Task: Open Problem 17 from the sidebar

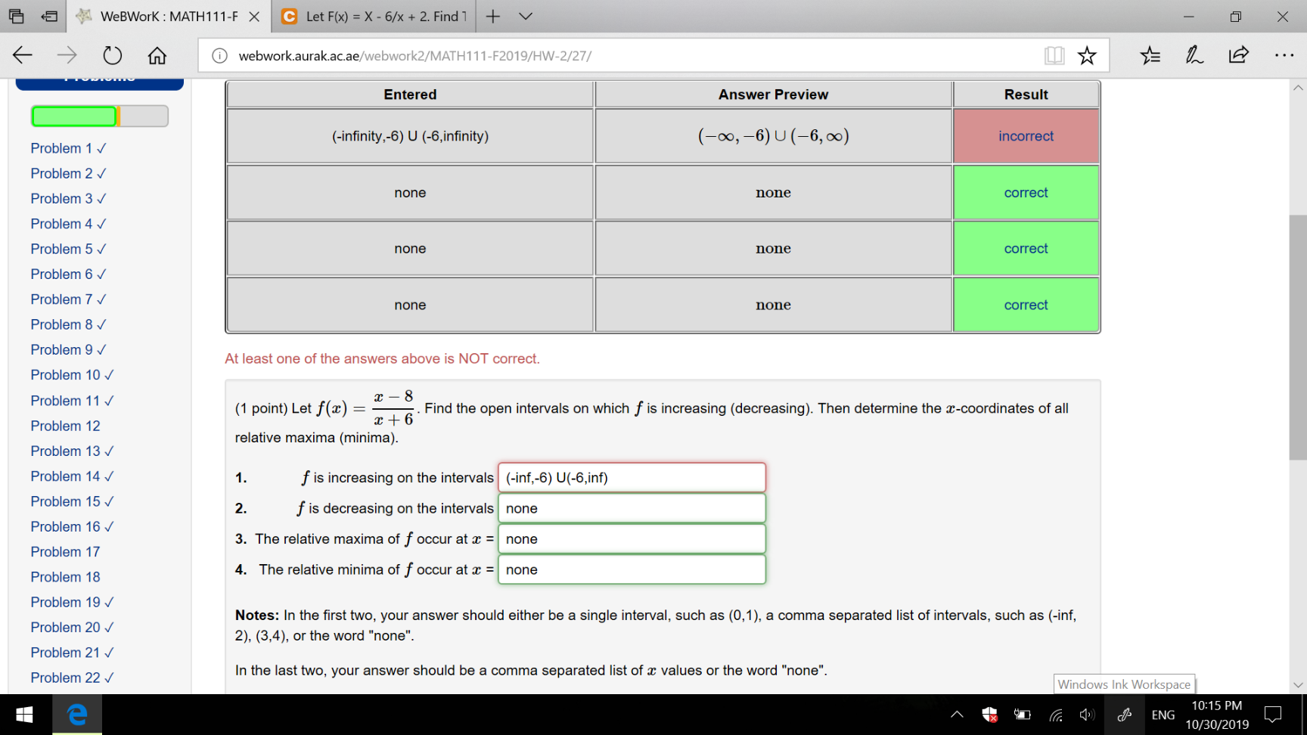Action: (65, 551)
